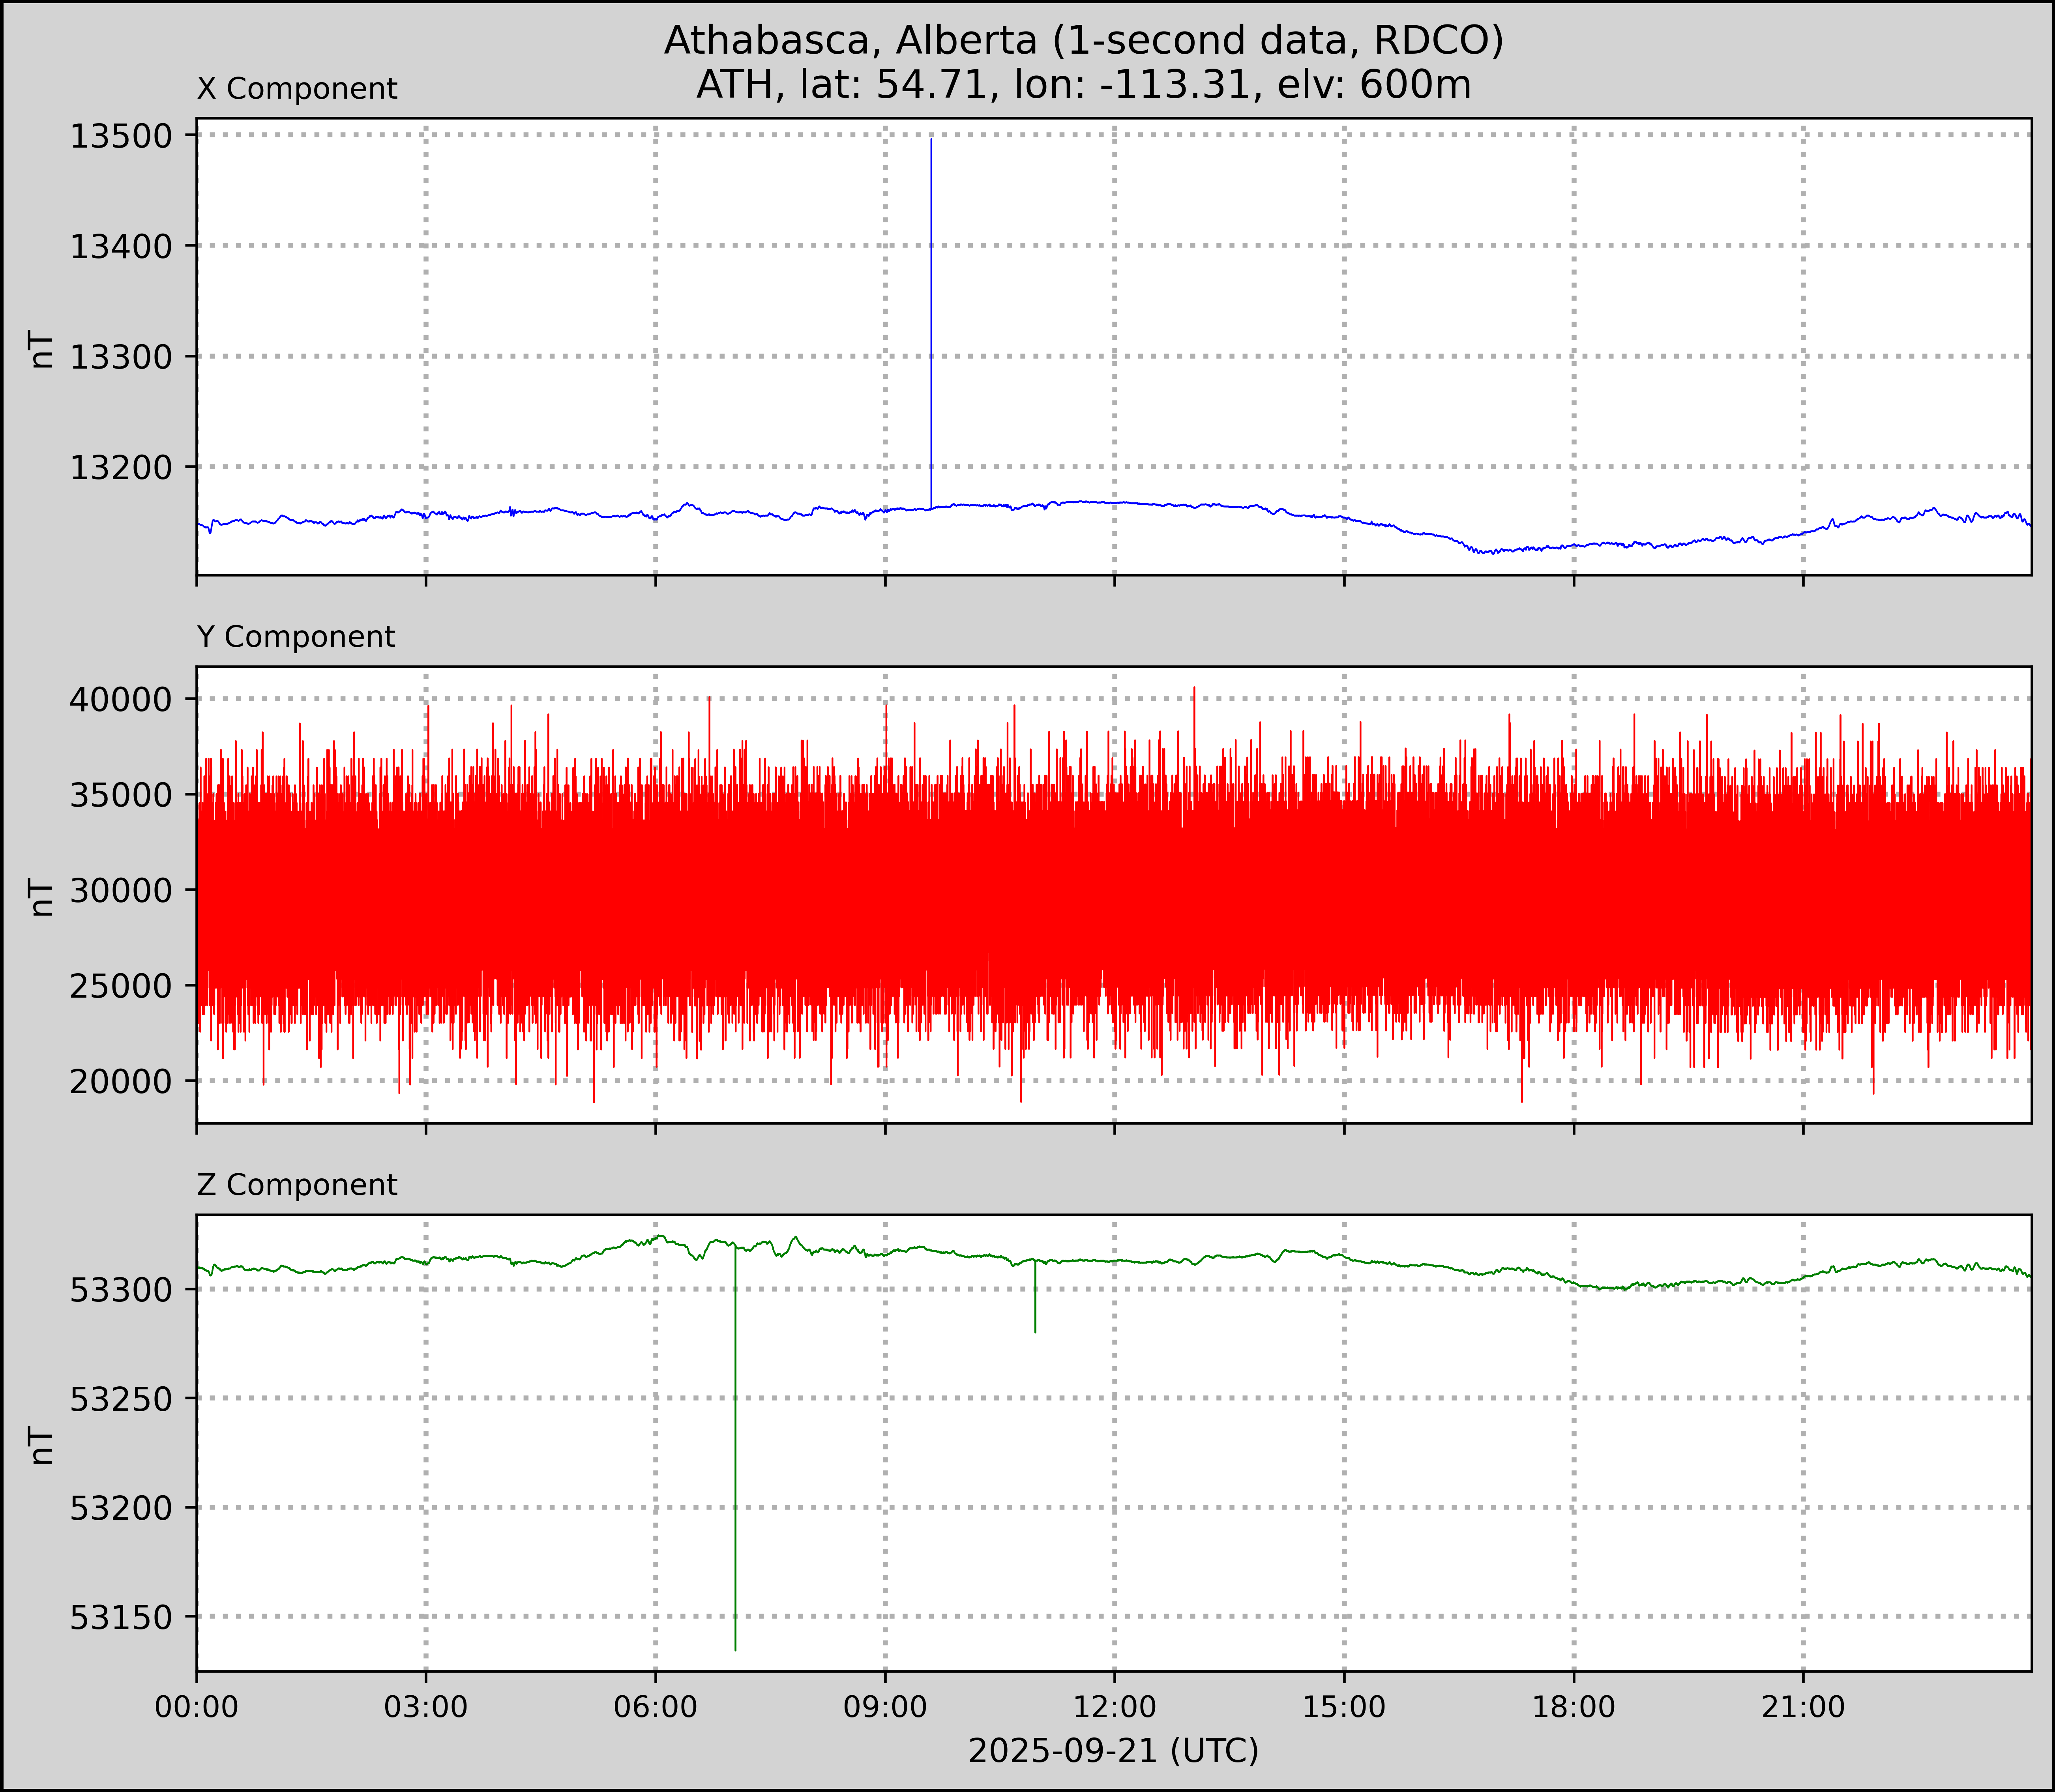
Task: Click the Y Component subplot label
Action: pyautogui.click(x=296, y=637)
